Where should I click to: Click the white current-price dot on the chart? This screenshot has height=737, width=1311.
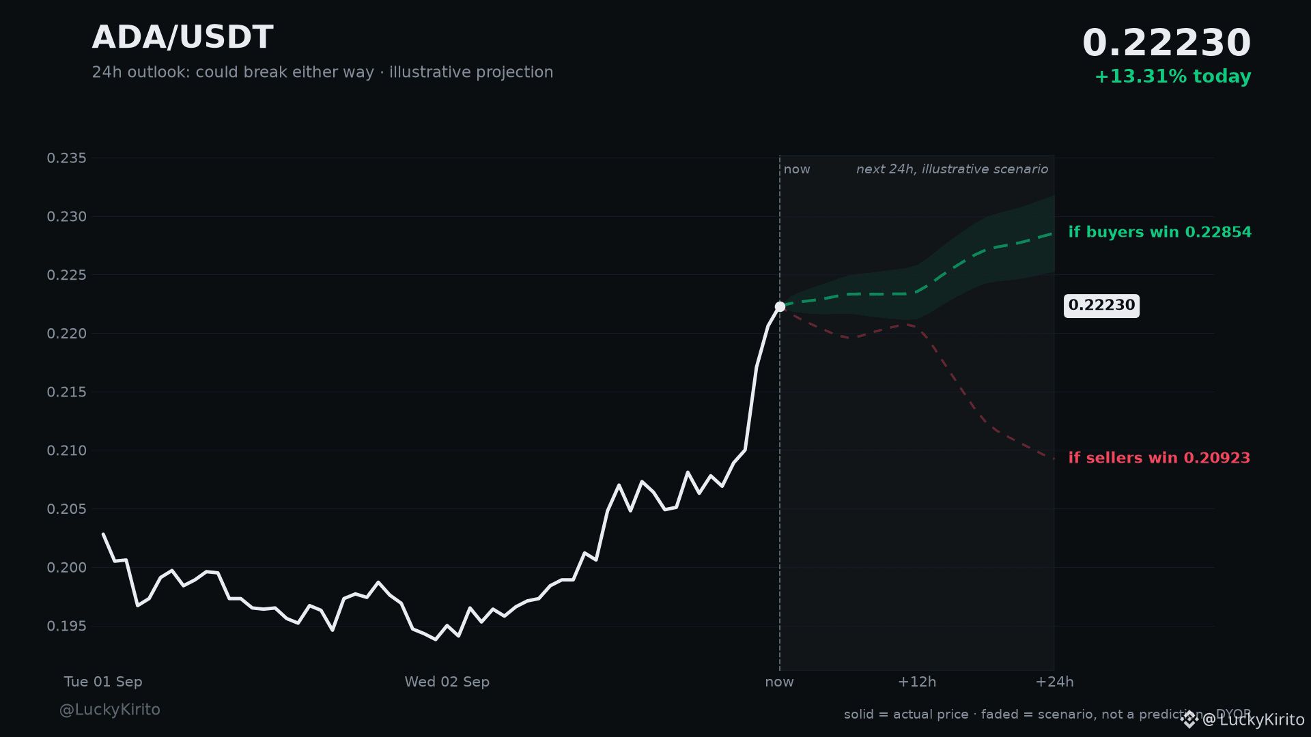(x=780, y=306)
